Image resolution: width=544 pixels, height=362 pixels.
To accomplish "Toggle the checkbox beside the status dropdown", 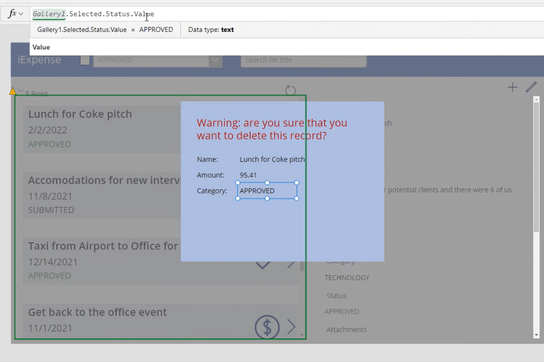I will coord(85,60).
